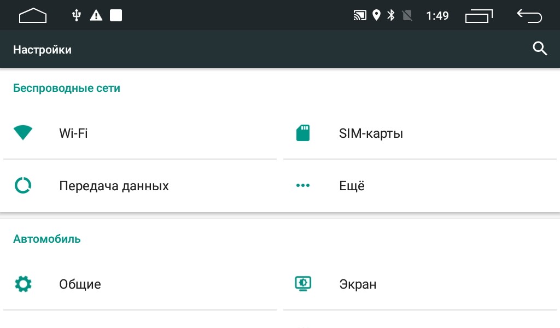This screenshot has height=328, width=560.
Task: Tap the location pin status icon
Action: coord(376,15)
